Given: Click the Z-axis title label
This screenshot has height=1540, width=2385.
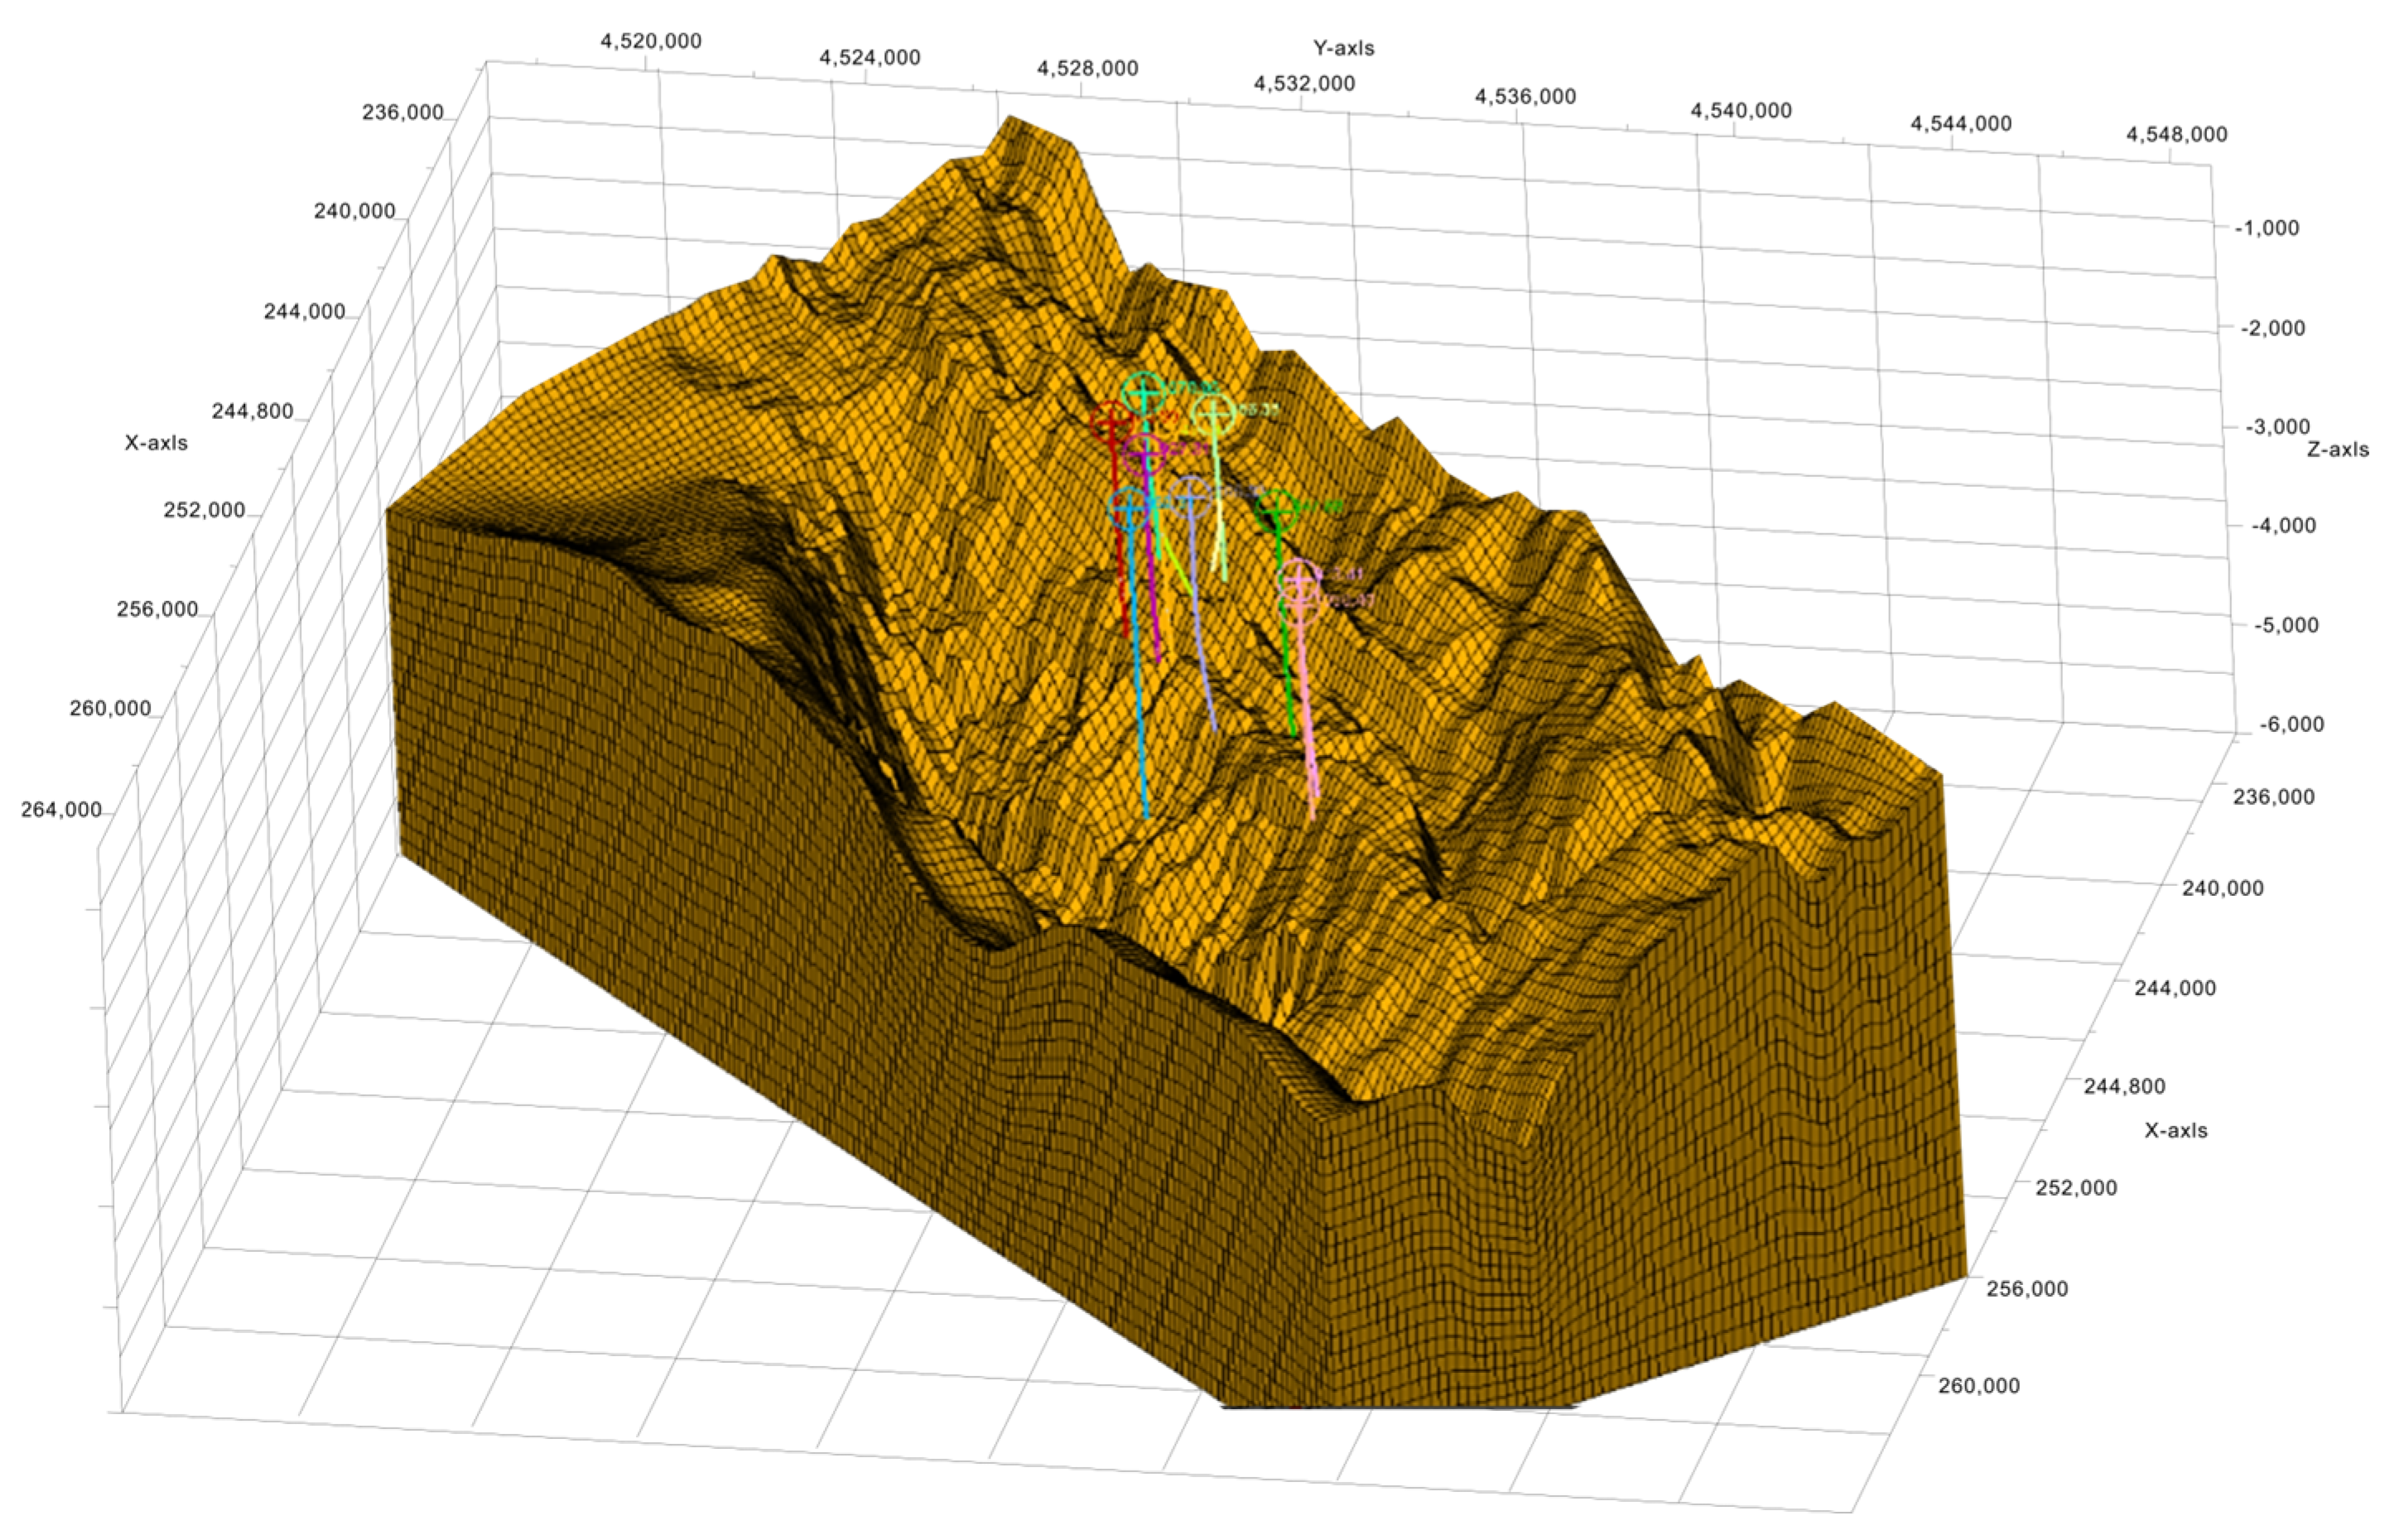Looking at the screenshot, I should click(2337, 449).
